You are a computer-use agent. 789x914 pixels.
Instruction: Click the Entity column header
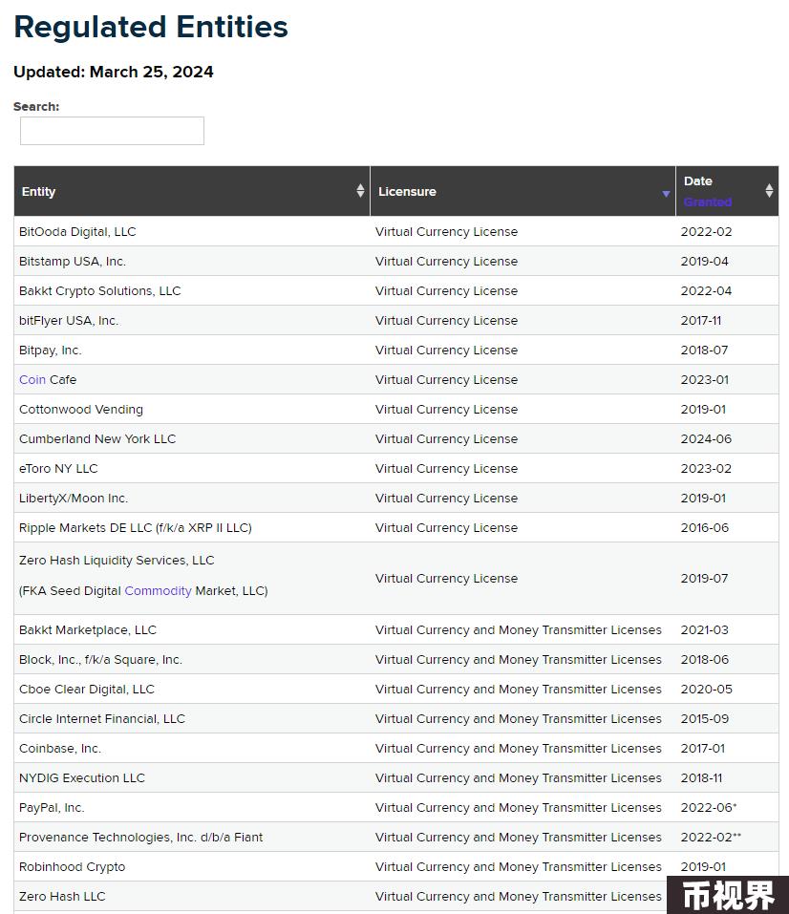click(x=192, y=191)
